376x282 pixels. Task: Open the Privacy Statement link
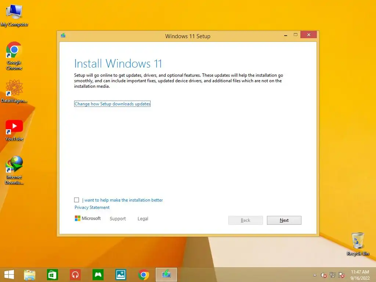coord(92,207)
